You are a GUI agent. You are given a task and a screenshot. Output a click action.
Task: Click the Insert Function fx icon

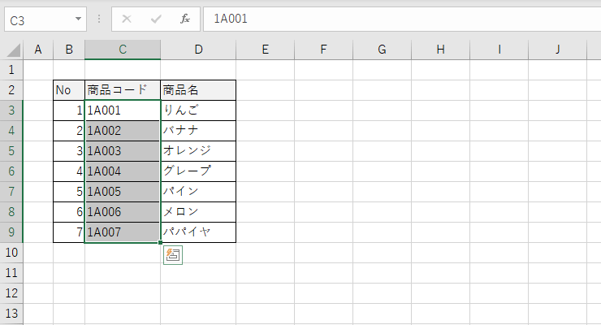pos(185,19)
